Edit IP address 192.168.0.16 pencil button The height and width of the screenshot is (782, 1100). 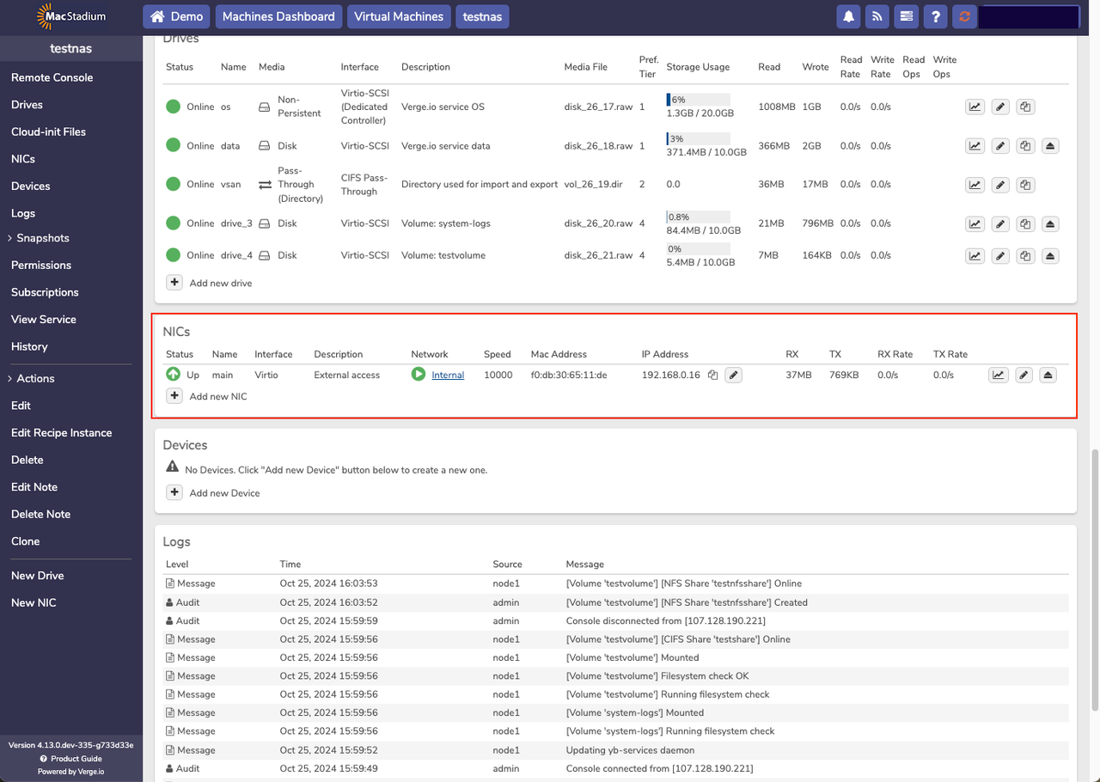[733, 375]
